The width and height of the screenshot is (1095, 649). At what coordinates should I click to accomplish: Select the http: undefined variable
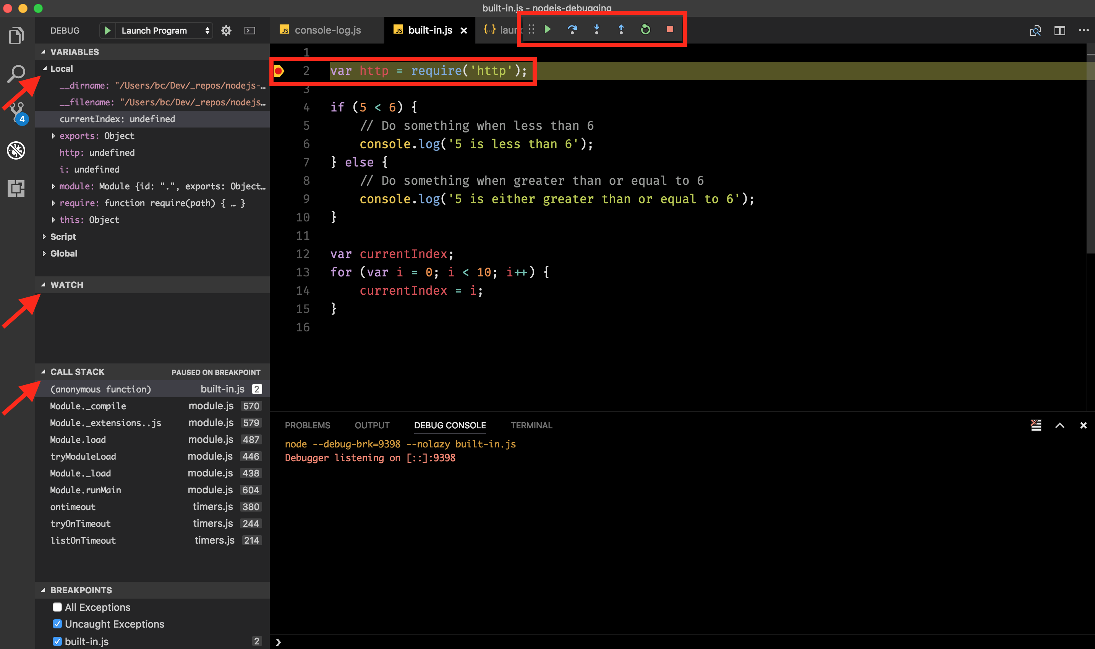pos(152,153)
